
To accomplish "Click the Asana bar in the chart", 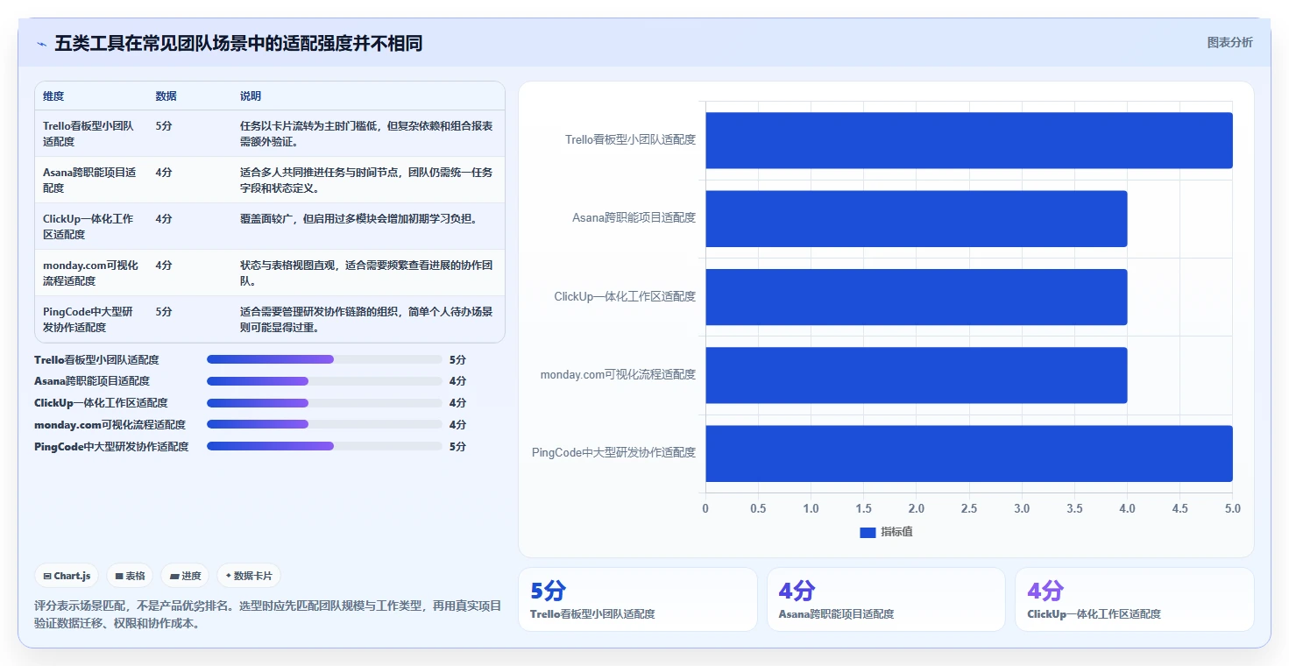I will click(916, 218).
